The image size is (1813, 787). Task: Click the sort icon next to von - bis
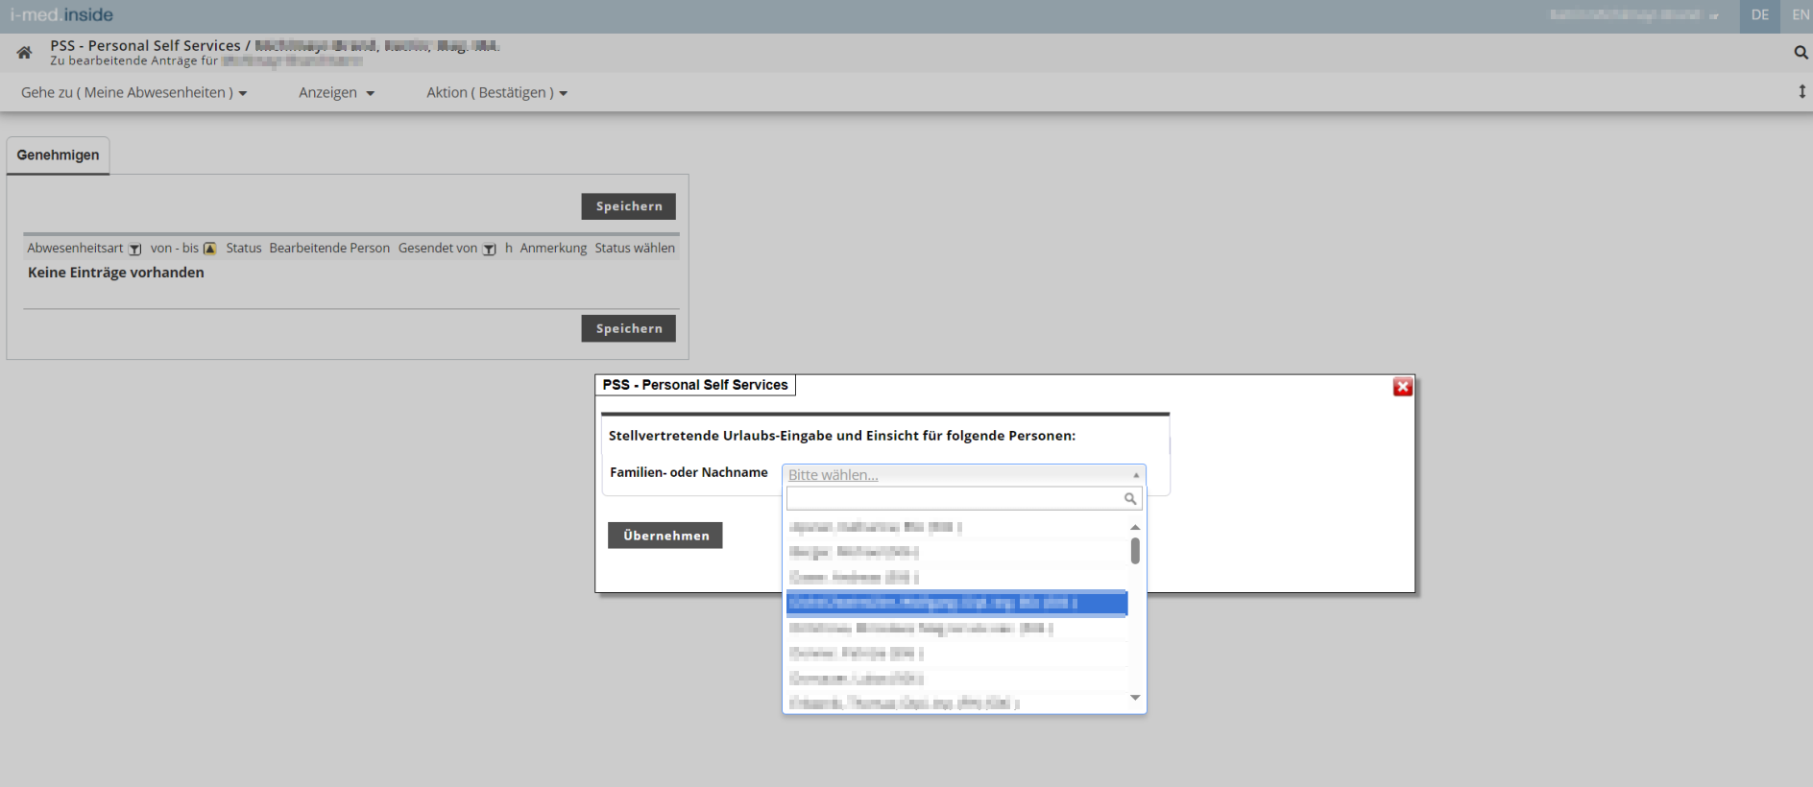point(210,250)
